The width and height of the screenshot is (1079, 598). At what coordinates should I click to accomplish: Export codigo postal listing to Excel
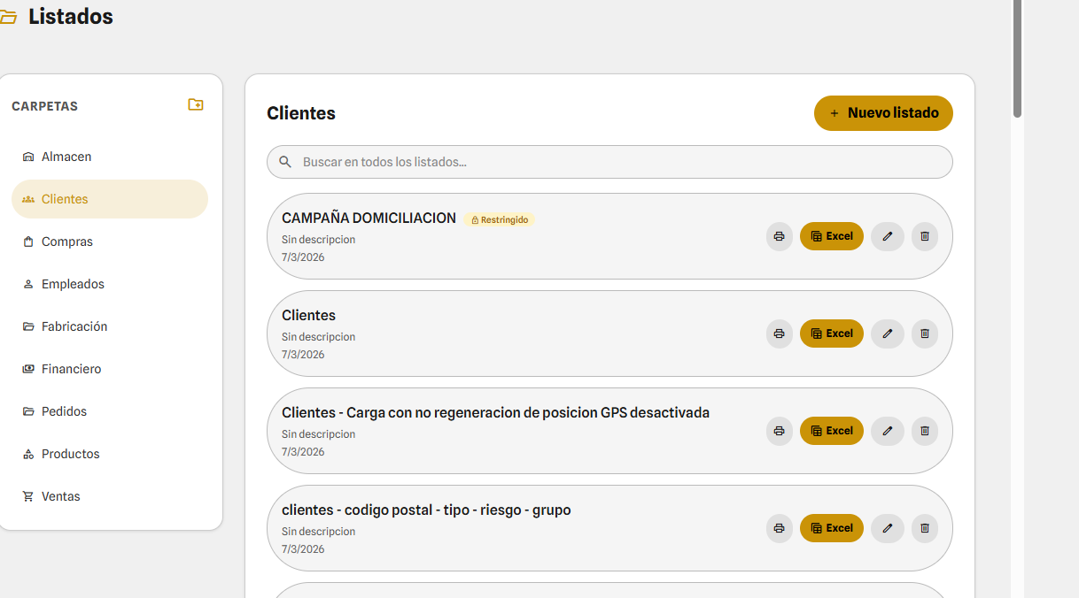tap(832, 528)
